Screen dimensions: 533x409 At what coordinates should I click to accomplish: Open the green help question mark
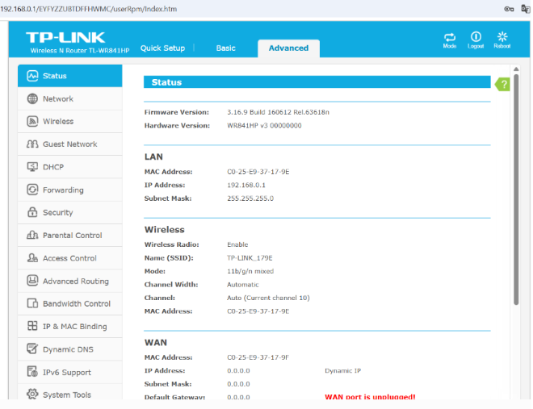coord(503,84)
